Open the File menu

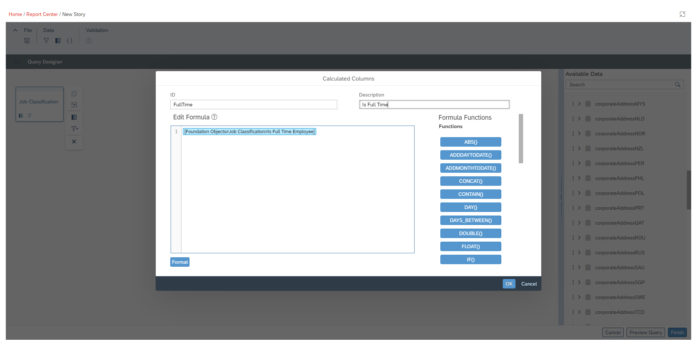tap(28, 30)
